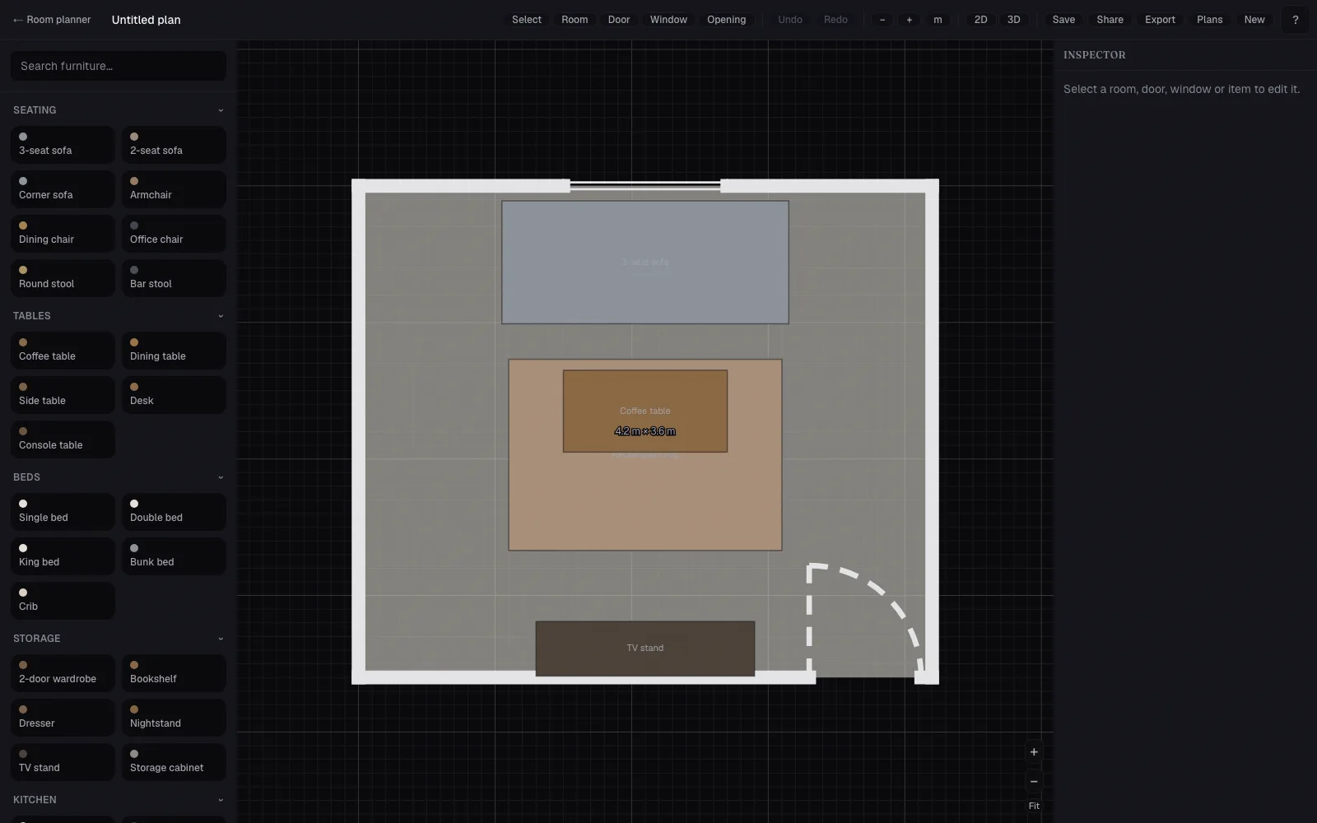
Task: Start a New plan
Action: (x=1254, y=20)
